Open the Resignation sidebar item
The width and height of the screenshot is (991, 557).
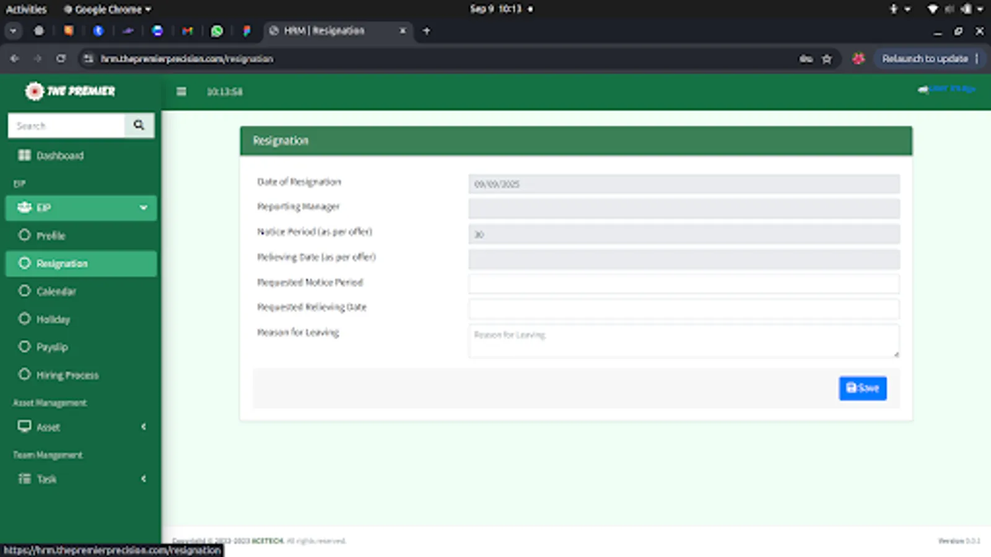(x=81, y=263)
